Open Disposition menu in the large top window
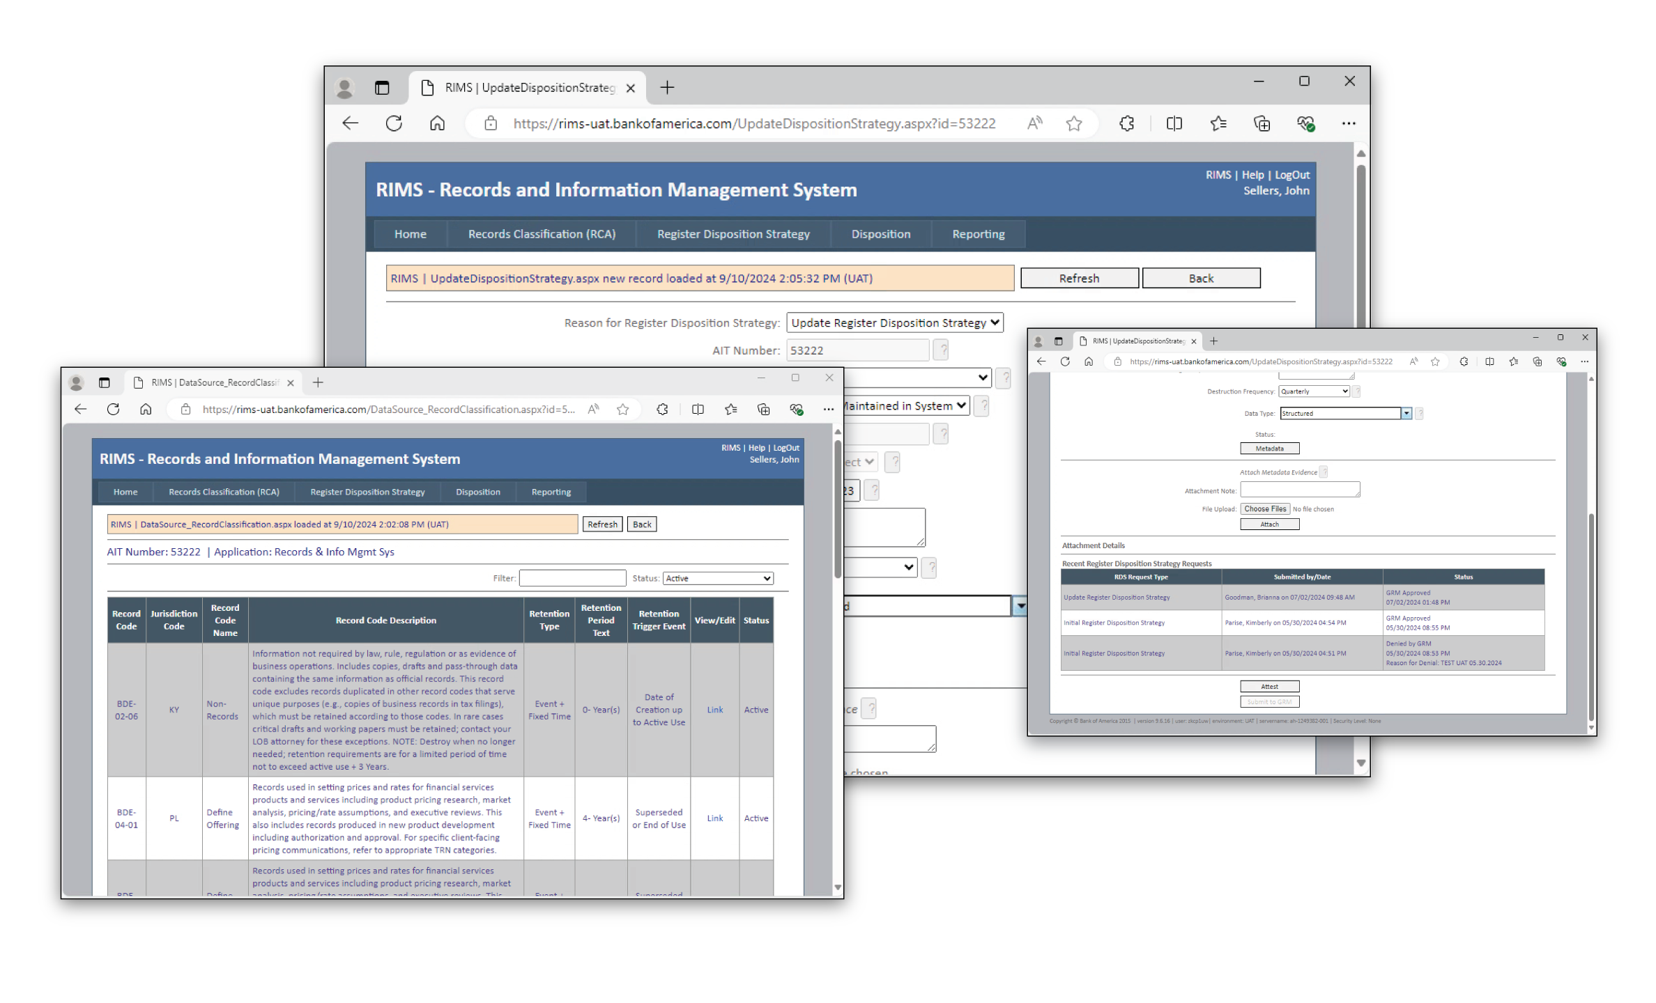 [880, 234]
